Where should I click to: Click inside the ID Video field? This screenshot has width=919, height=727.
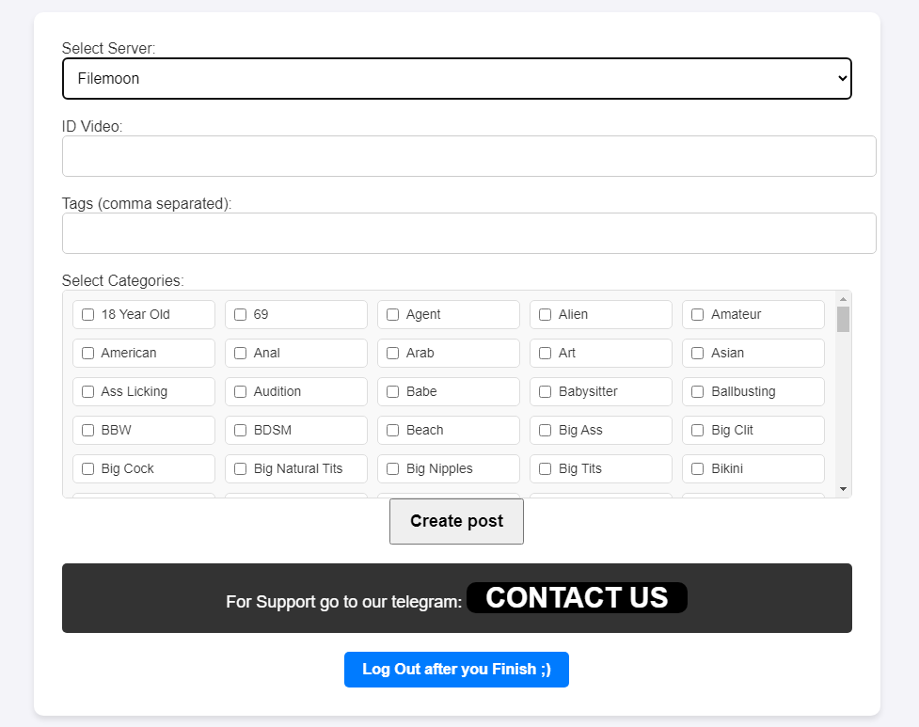(468, 155)
